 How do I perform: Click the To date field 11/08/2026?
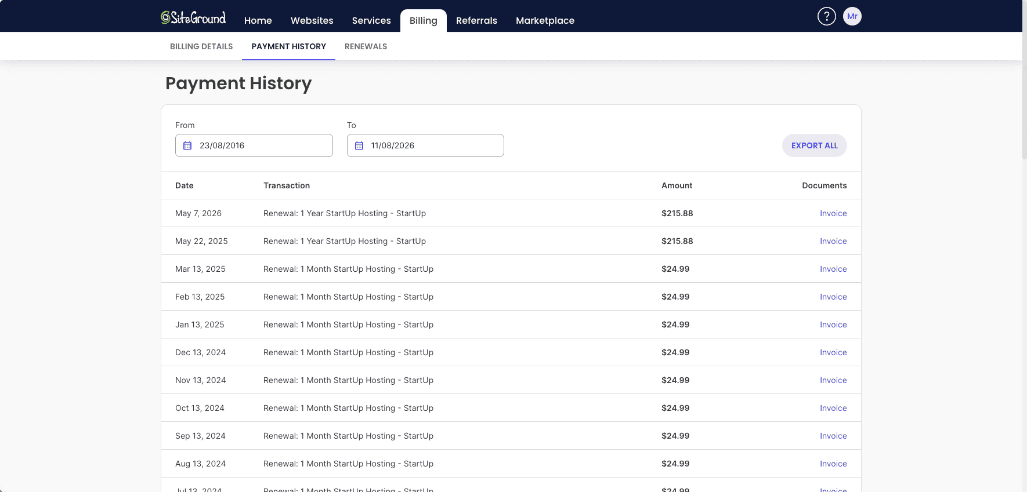pos(425,145)
